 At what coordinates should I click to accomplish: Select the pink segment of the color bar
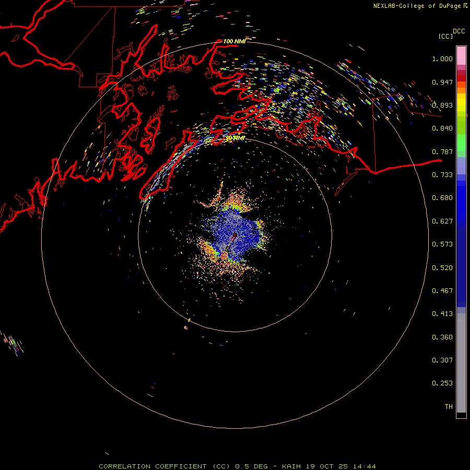click(x=461, y=55)
